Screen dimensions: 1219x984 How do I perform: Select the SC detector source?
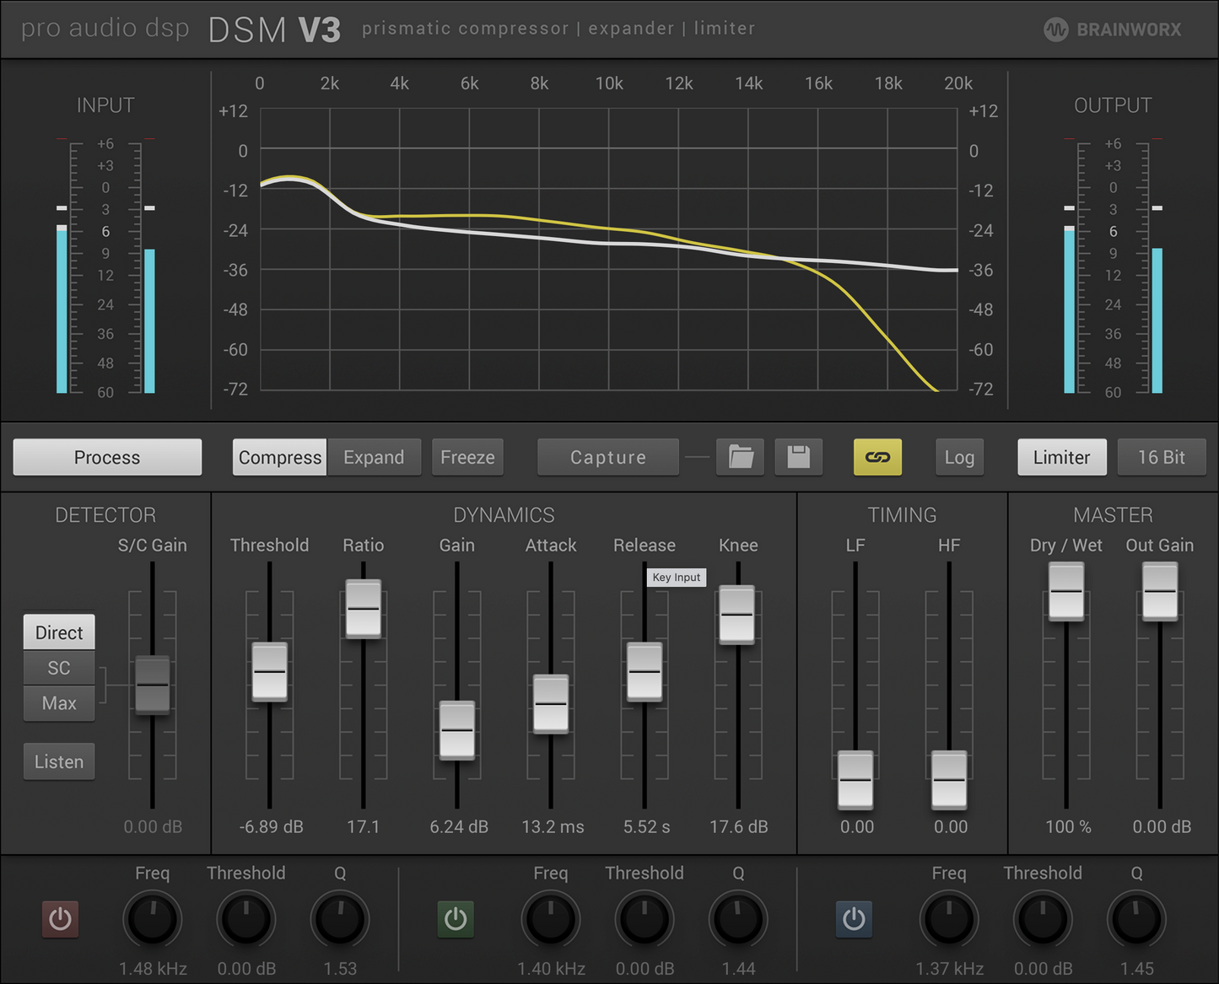coord(59,668)
